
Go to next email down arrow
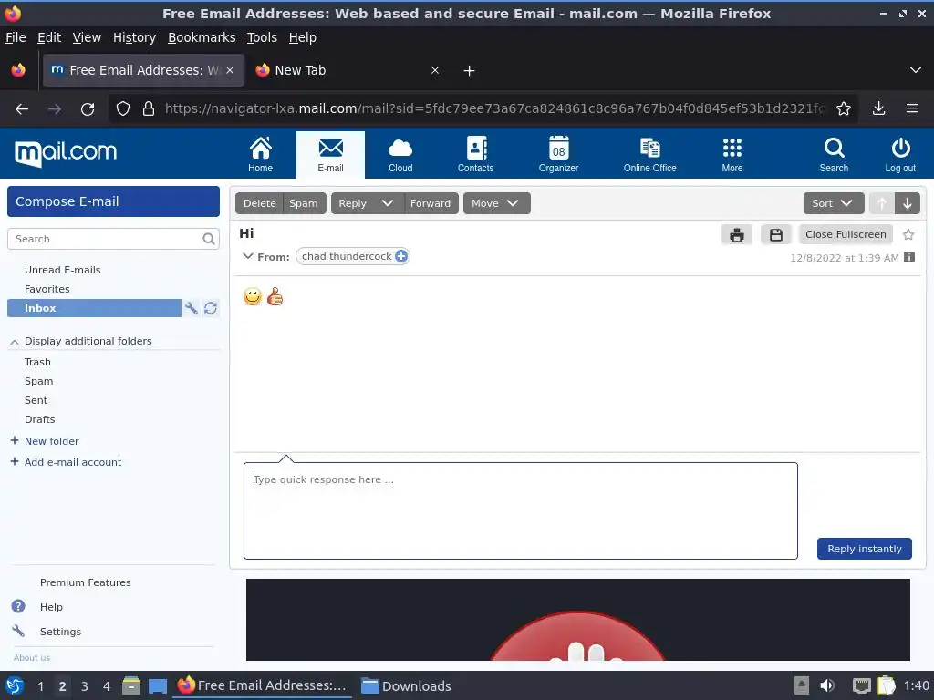tap(908, 203)
